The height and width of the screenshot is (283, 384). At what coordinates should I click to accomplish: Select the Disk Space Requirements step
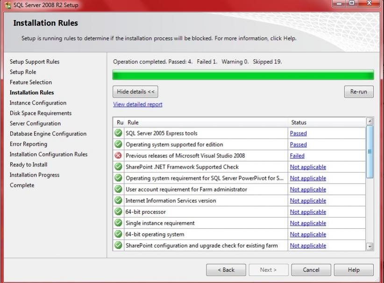[41, 113]
